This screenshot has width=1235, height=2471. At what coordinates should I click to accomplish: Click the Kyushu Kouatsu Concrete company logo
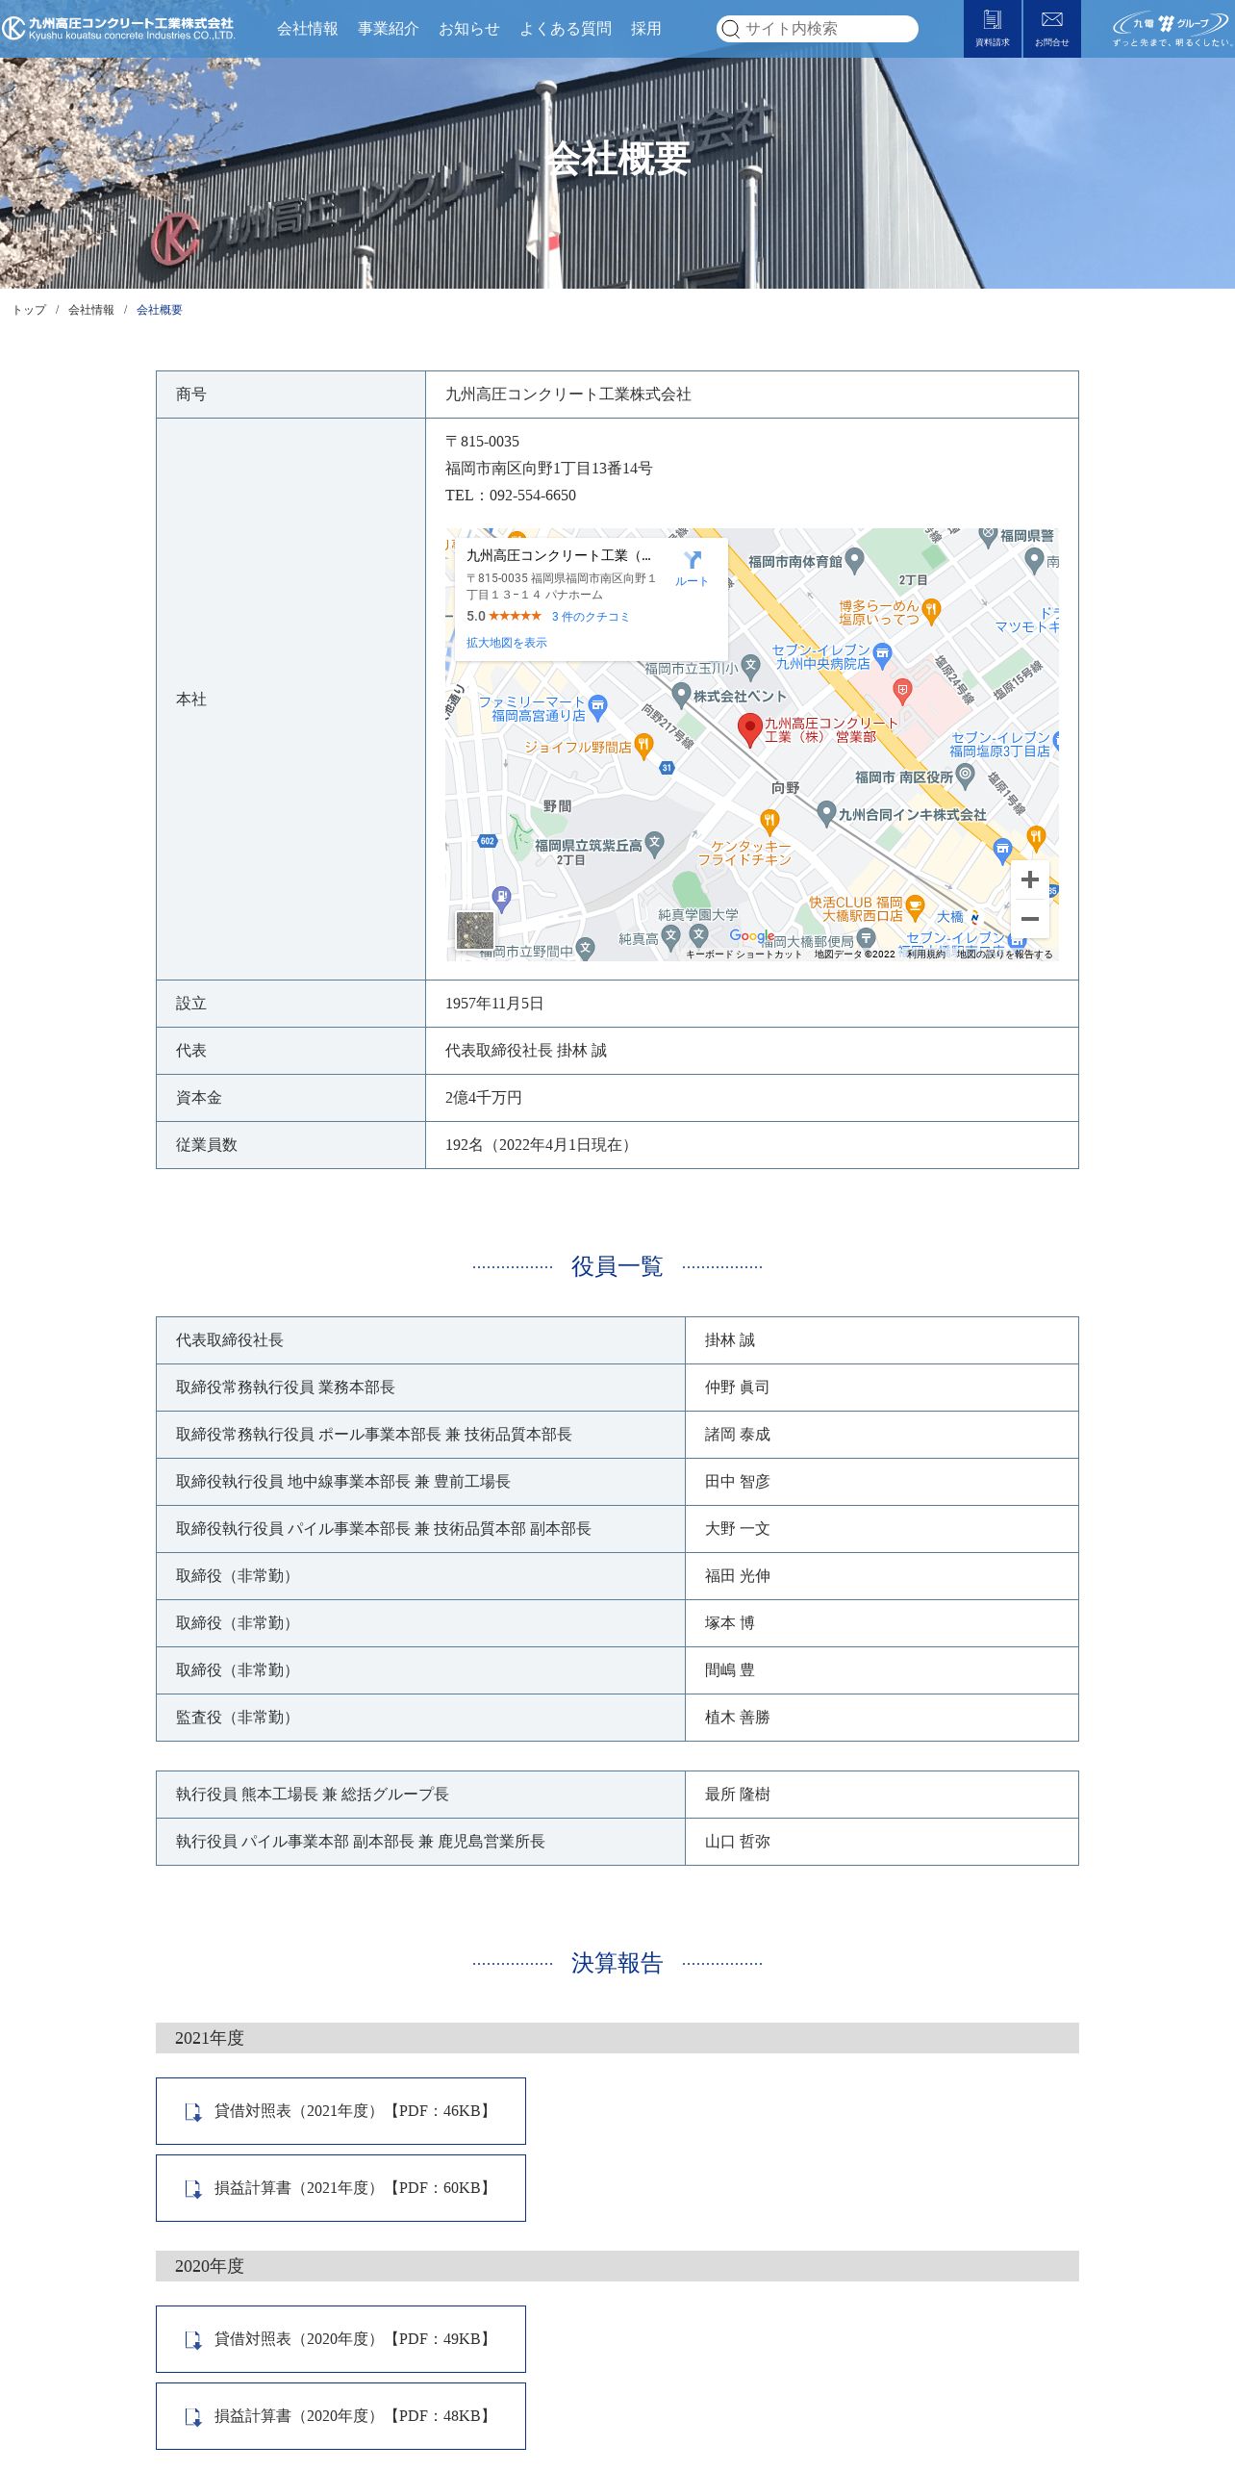click(x=118, y=29)
